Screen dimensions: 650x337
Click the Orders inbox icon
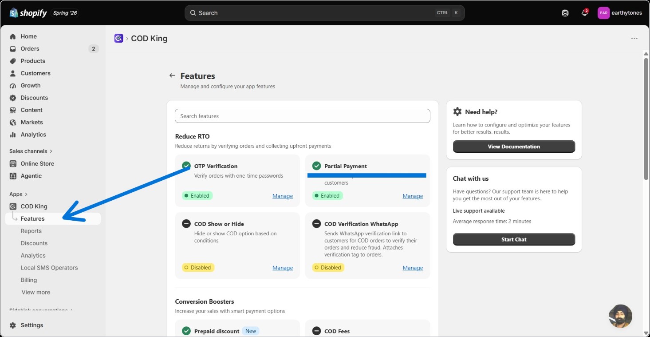(13, 49)
